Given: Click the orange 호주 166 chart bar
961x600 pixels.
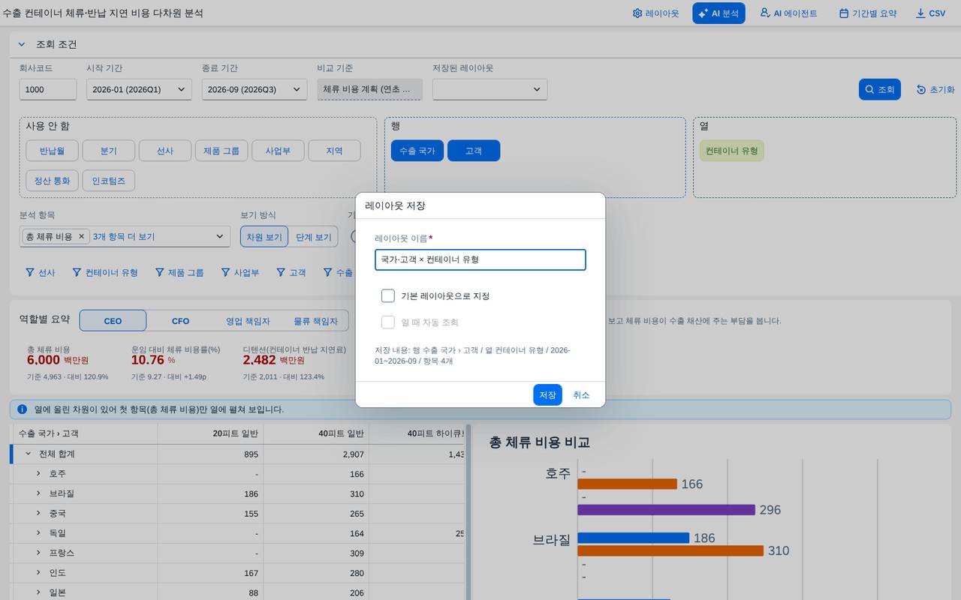Looking at the screenshot, I should point(627,484).
